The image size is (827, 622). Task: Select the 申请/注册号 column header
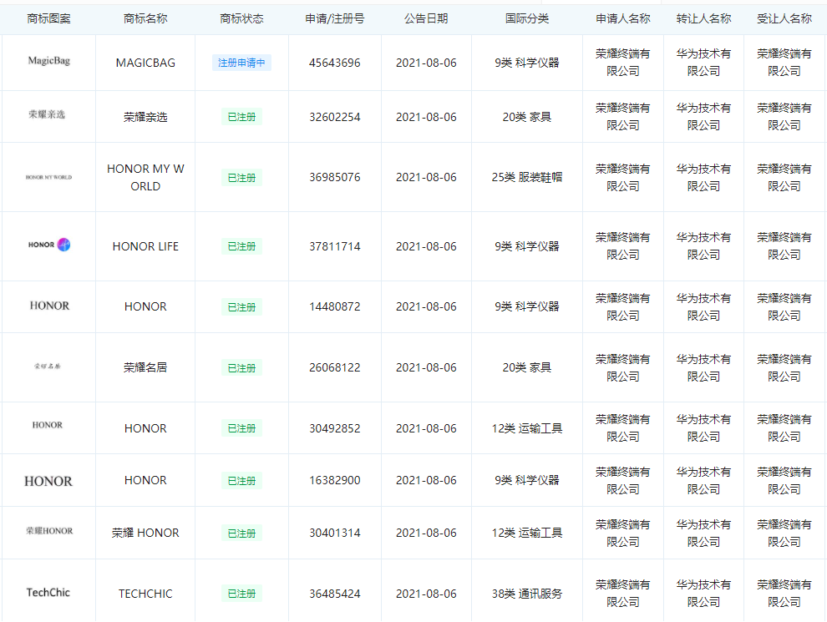[335, 19]
